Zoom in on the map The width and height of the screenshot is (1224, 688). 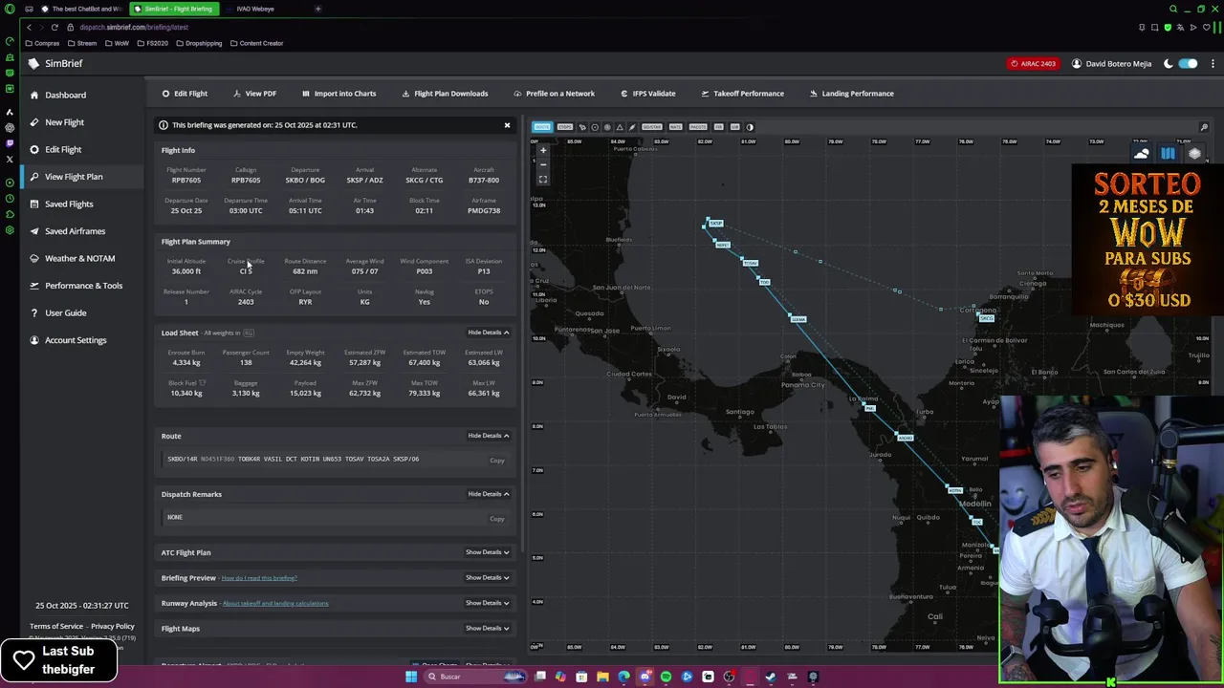(x=543, y=150)
